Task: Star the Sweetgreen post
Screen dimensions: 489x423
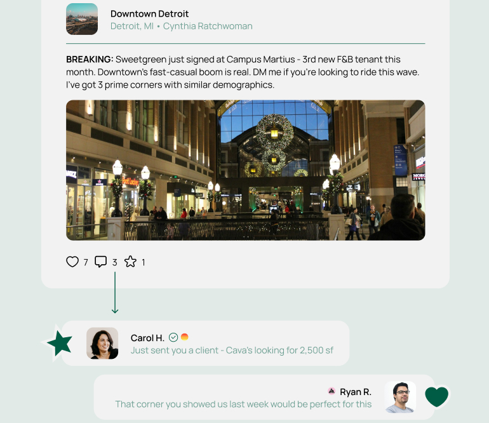Action: (130, 262)
